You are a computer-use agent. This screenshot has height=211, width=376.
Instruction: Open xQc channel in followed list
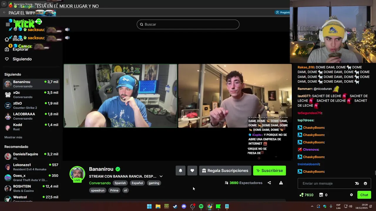[31, 95]
